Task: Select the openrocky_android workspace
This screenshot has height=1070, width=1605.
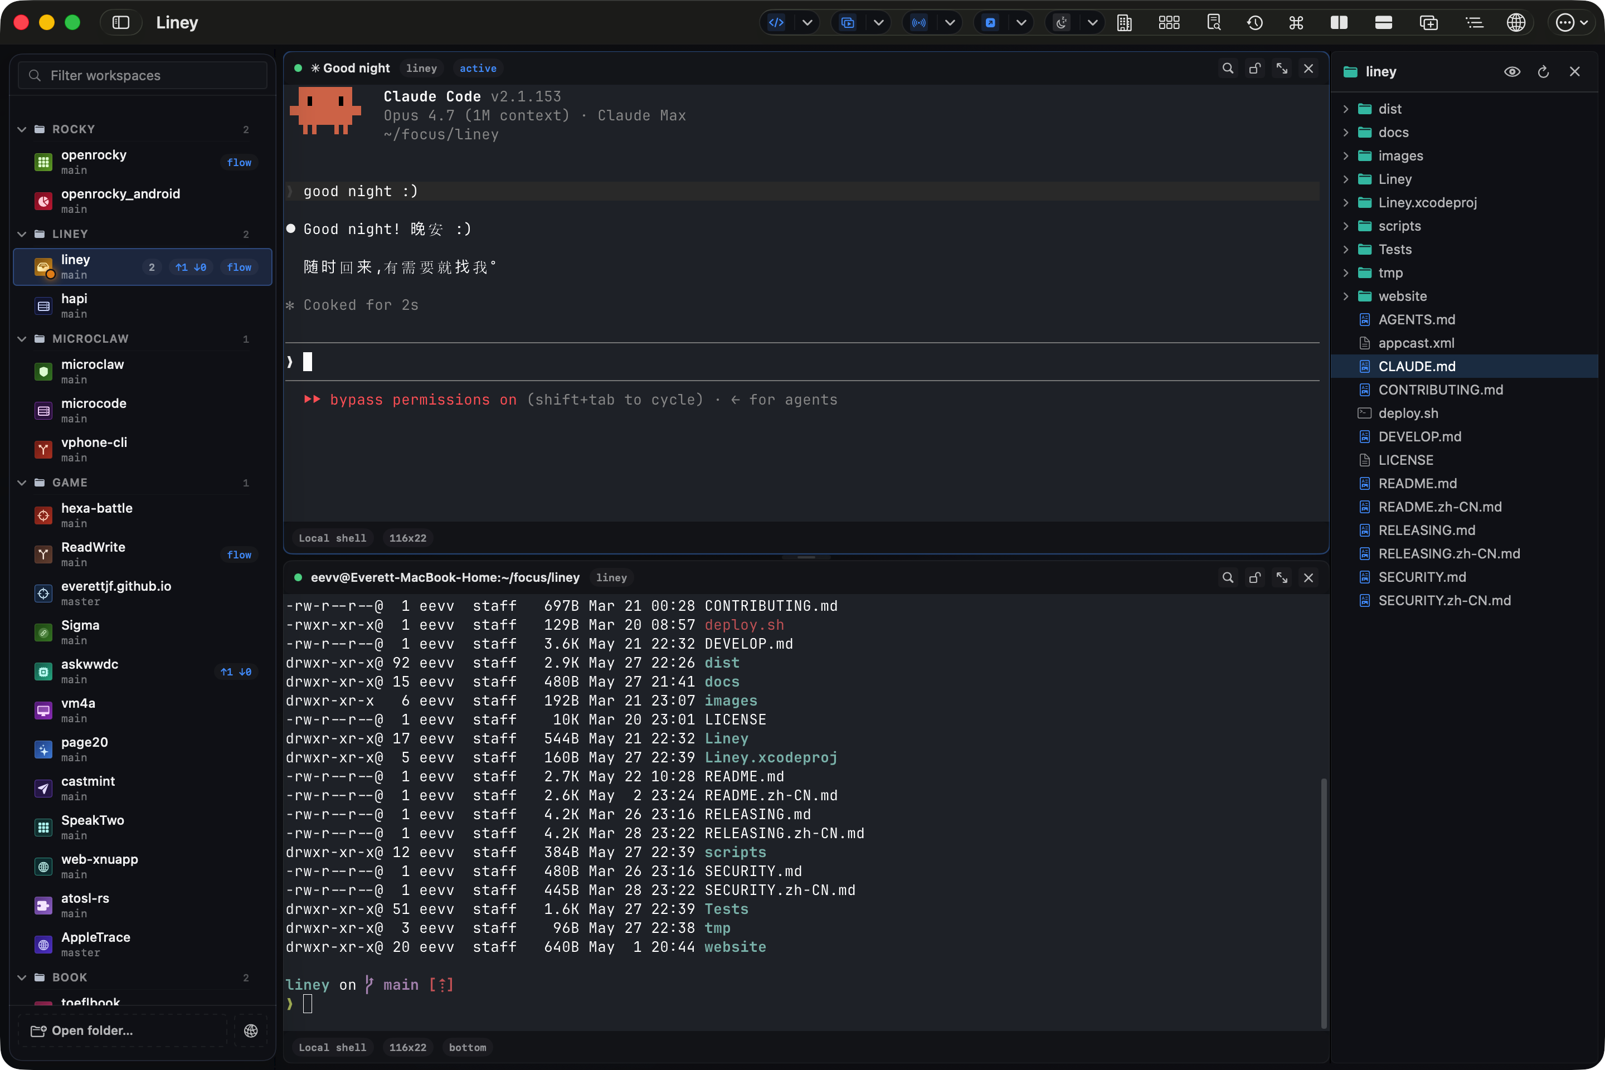Action: click(x=143, y=201)
